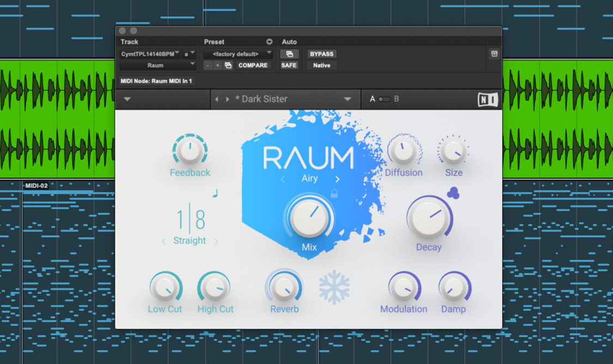The image size is (613, 364).
Task: Open the Raum main menu triangle
Action: click(x=128, y=99)
